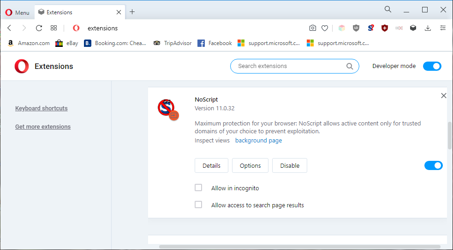
Task: Open the uBlock Origin shield extension
Action: [x=356, y=28]
